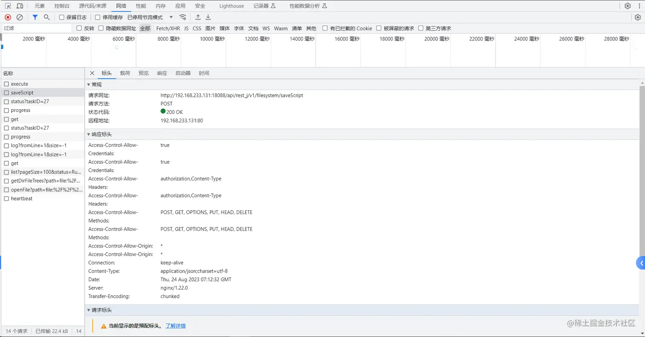Screen dimensions: 645x337
Task: Select the saveScript request row
Action: coord(43,93)
